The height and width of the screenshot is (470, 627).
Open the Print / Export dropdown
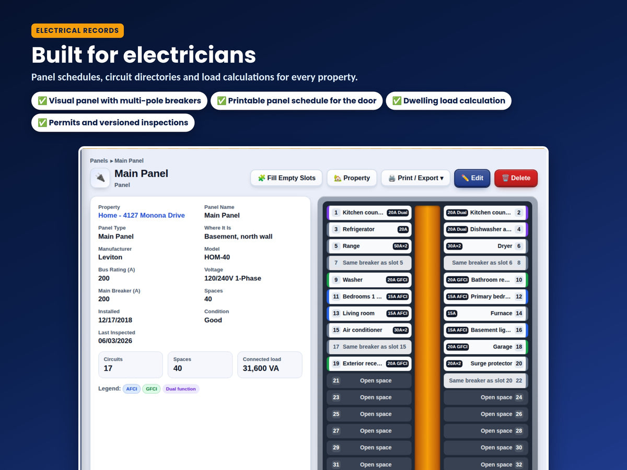415,178
